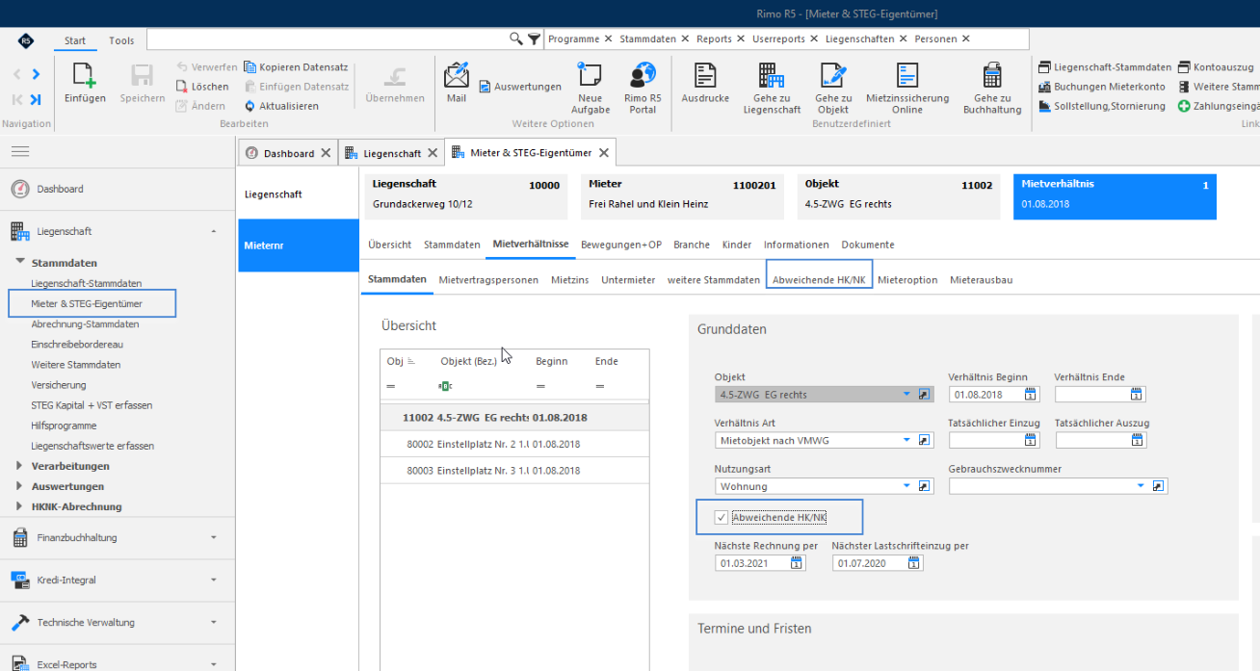The height and width of the screenshot is (671, 1260).
Task: Uncheck the Abweichende HK/NK checkbox
Action: (722, 518)
